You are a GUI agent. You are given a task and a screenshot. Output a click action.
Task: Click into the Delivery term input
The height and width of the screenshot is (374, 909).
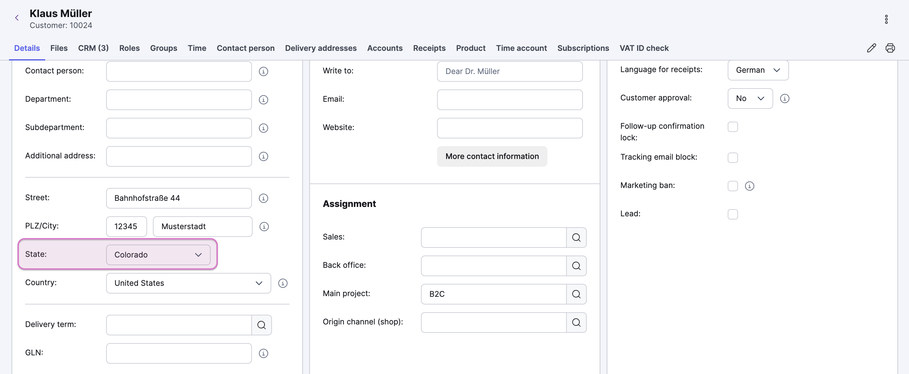click(x=179, y=325)
